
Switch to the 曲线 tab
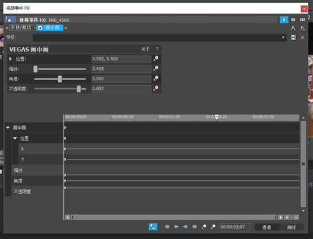(292, 227)
